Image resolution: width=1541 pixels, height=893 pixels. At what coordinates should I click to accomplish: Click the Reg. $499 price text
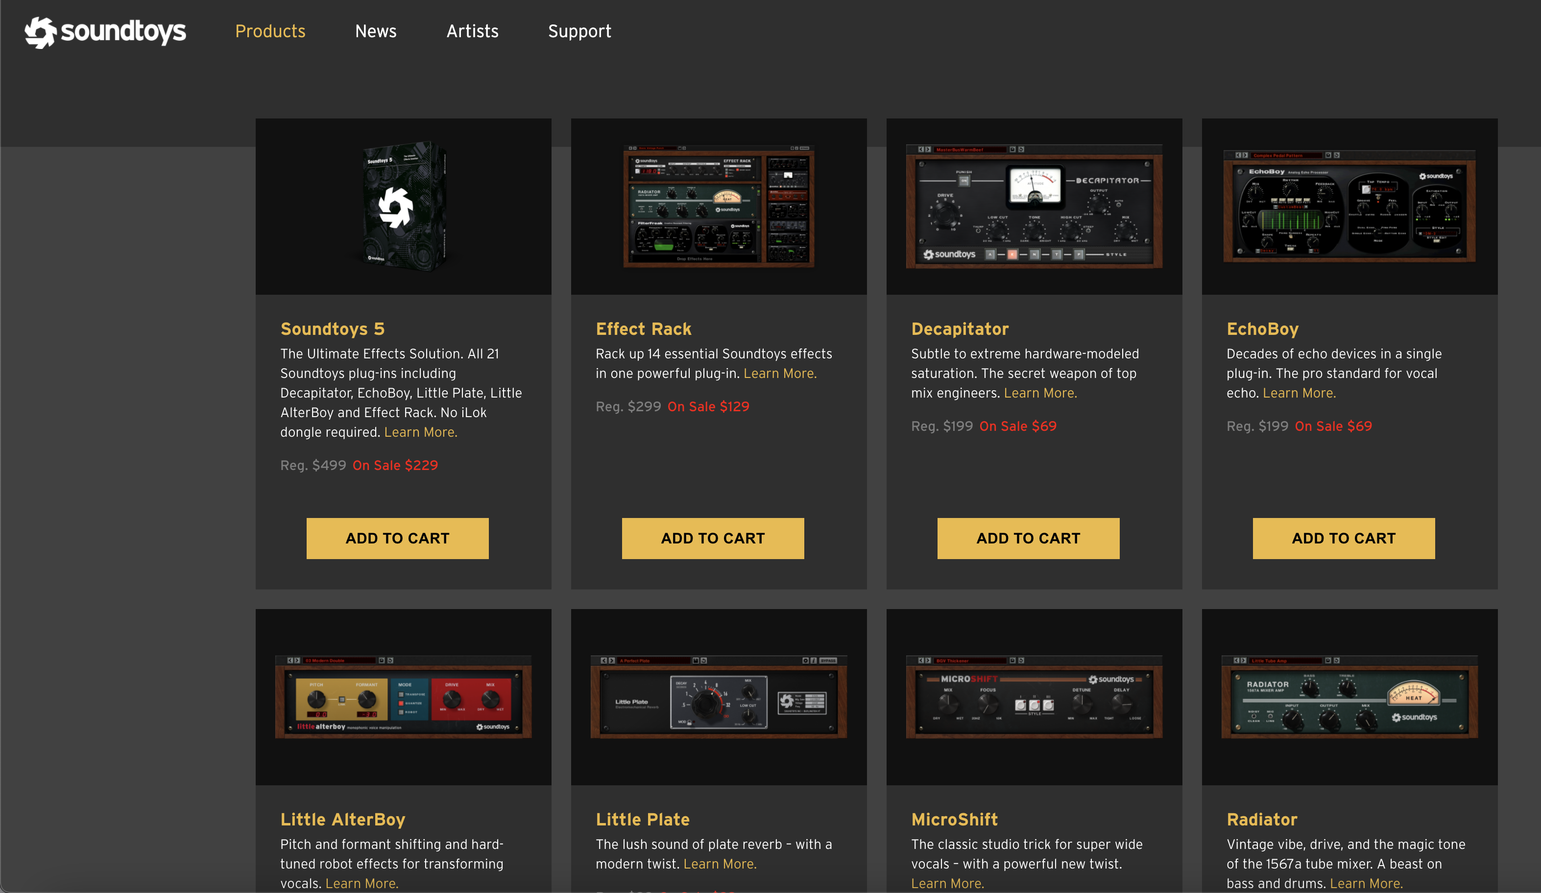click(313, 465)
